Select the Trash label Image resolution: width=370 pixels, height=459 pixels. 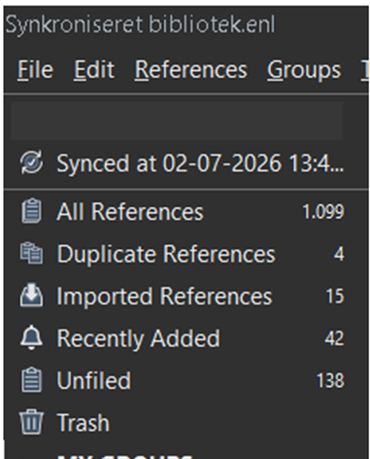[84, 423]
